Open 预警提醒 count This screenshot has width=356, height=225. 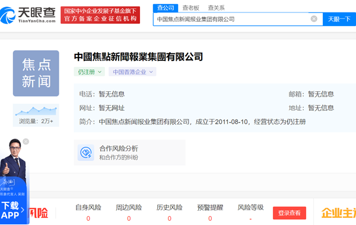click(x=210, y=218)
